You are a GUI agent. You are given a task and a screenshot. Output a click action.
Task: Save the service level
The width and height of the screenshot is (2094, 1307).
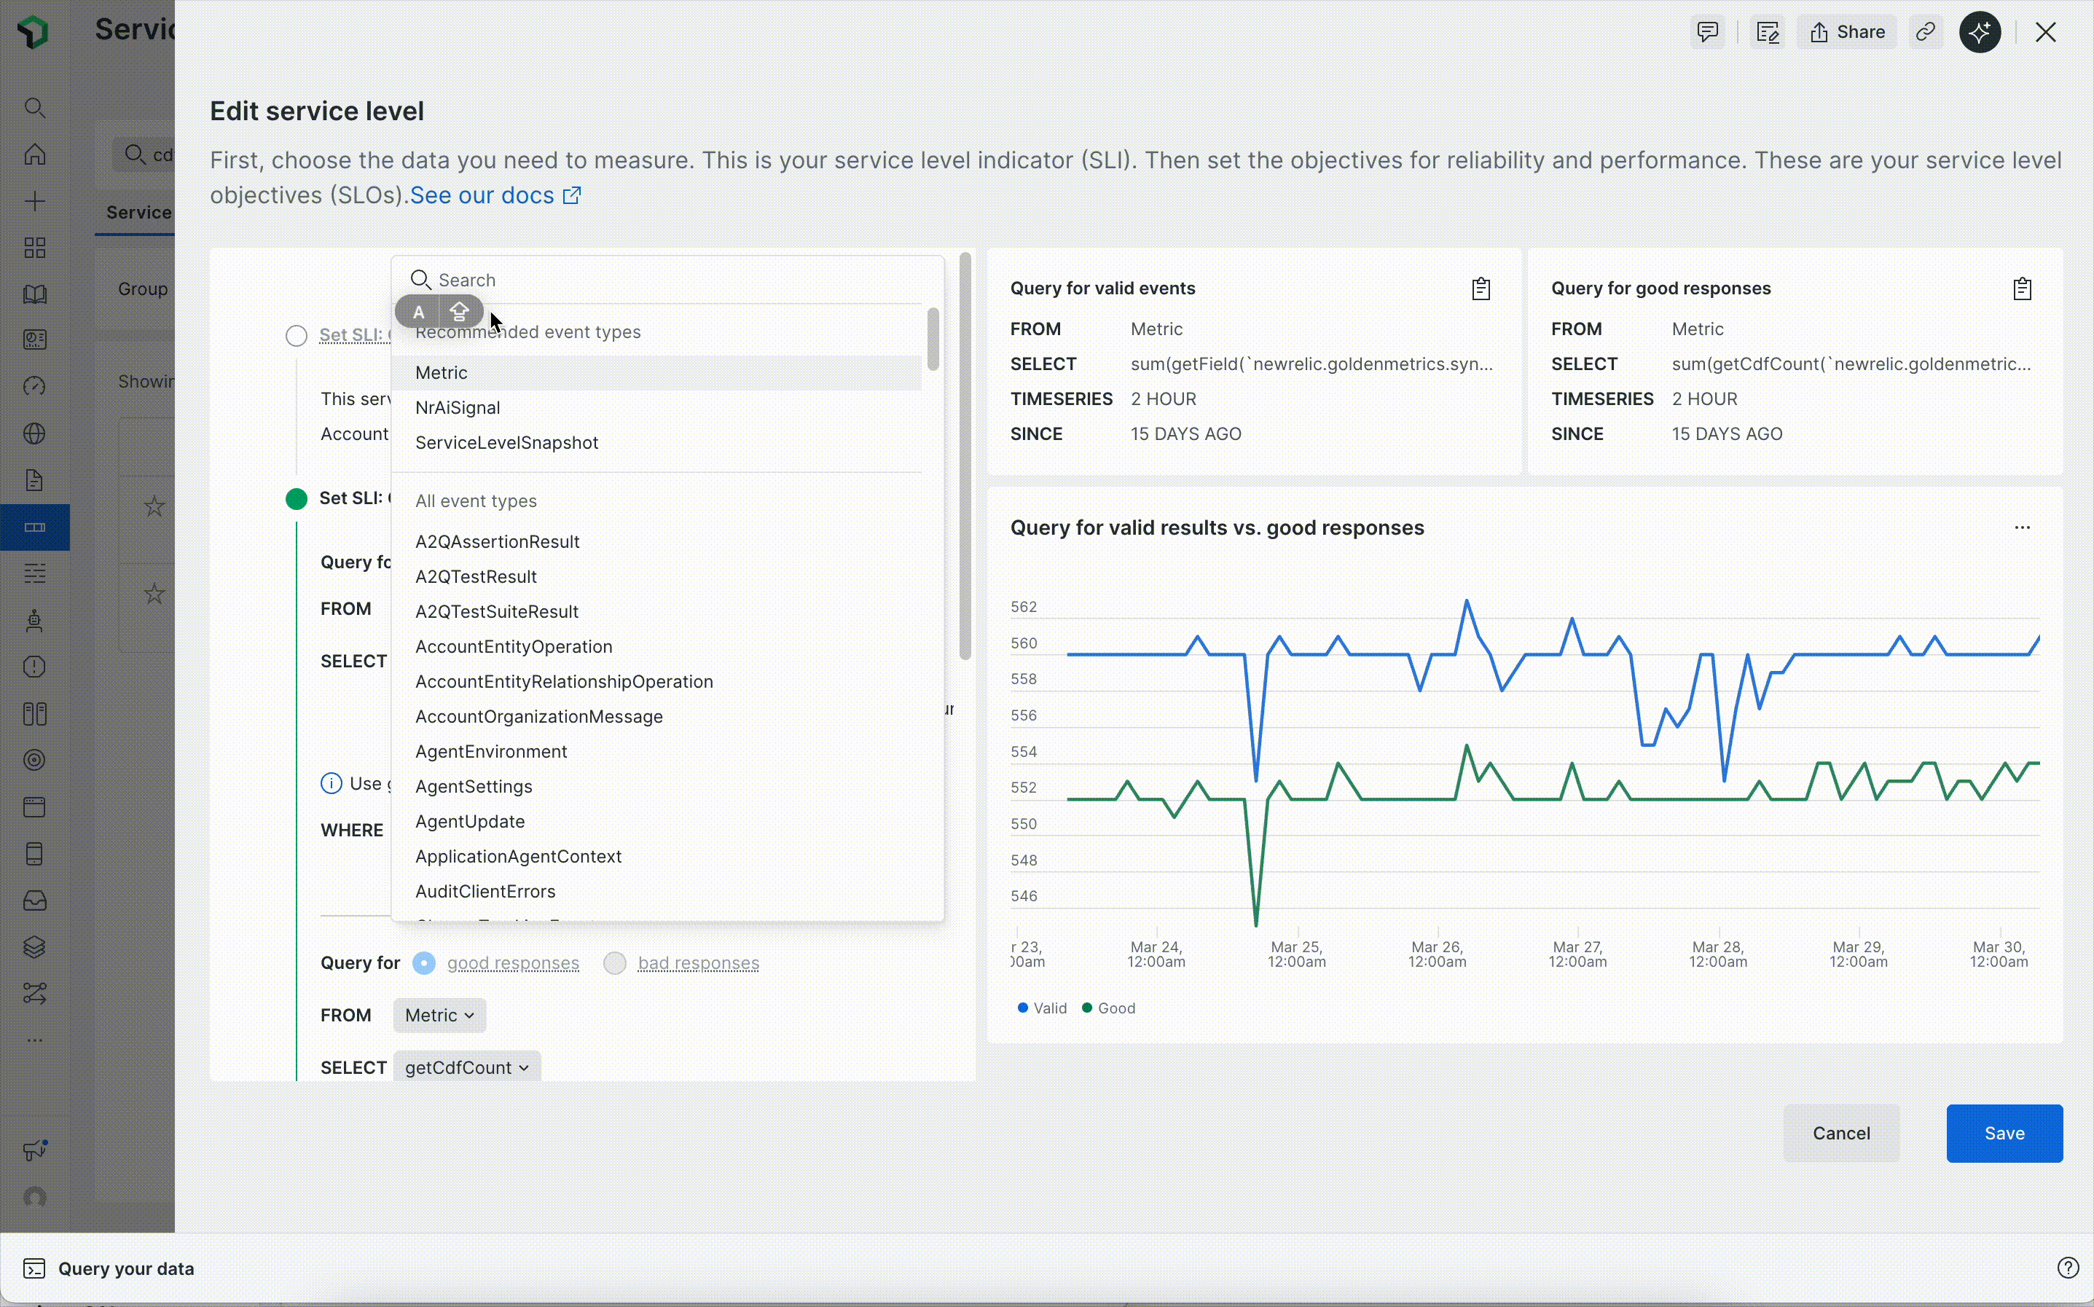point(2004,1134)
